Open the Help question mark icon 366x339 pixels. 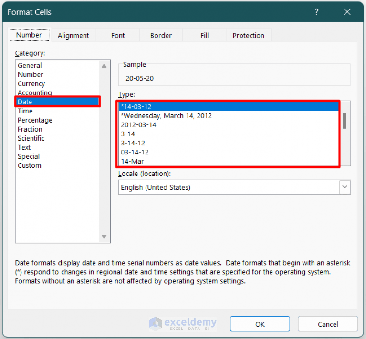pos(316,12)
